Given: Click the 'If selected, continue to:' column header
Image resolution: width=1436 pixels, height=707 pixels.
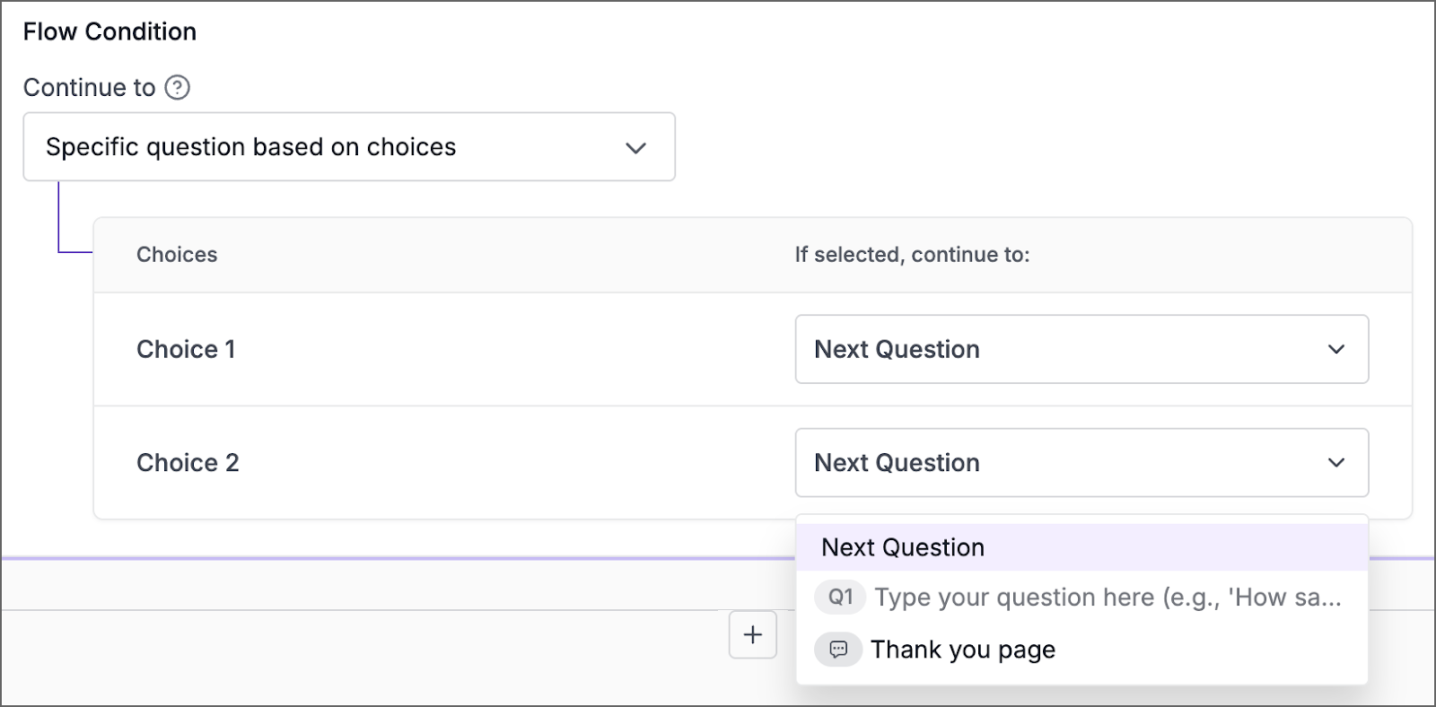Looking at the screenshot, I should (x=913, y=255).
